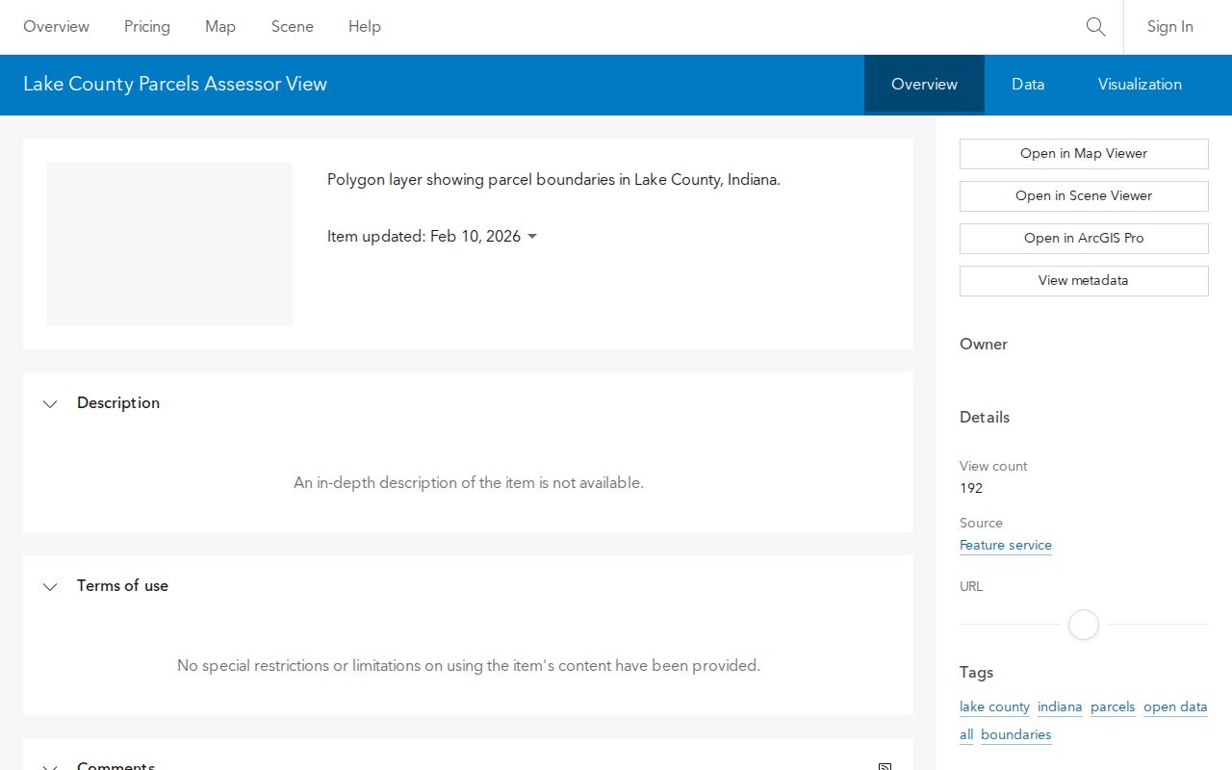
Task: Click the Sign In link
Action: [1169, 27]
